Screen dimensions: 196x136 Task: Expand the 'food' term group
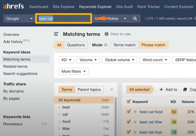click(59, 121)
